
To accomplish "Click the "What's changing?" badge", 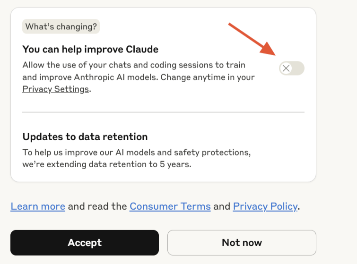I will (x=61, y=26).
